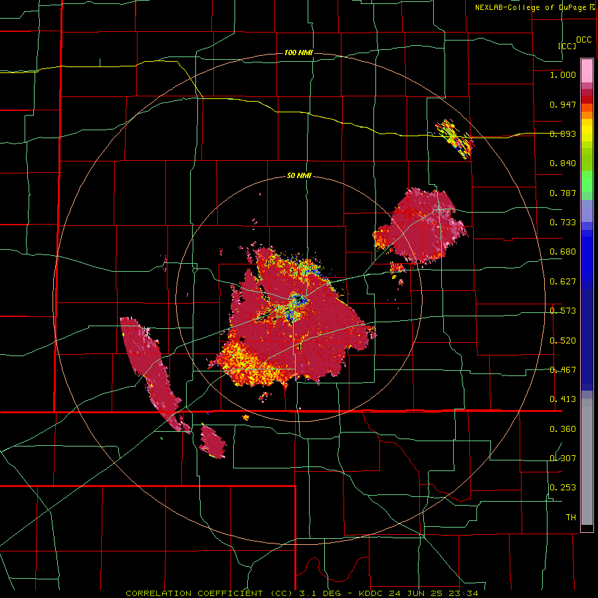
Task: Select the 0.573 legend value
Action: click(x=563, y=311)
